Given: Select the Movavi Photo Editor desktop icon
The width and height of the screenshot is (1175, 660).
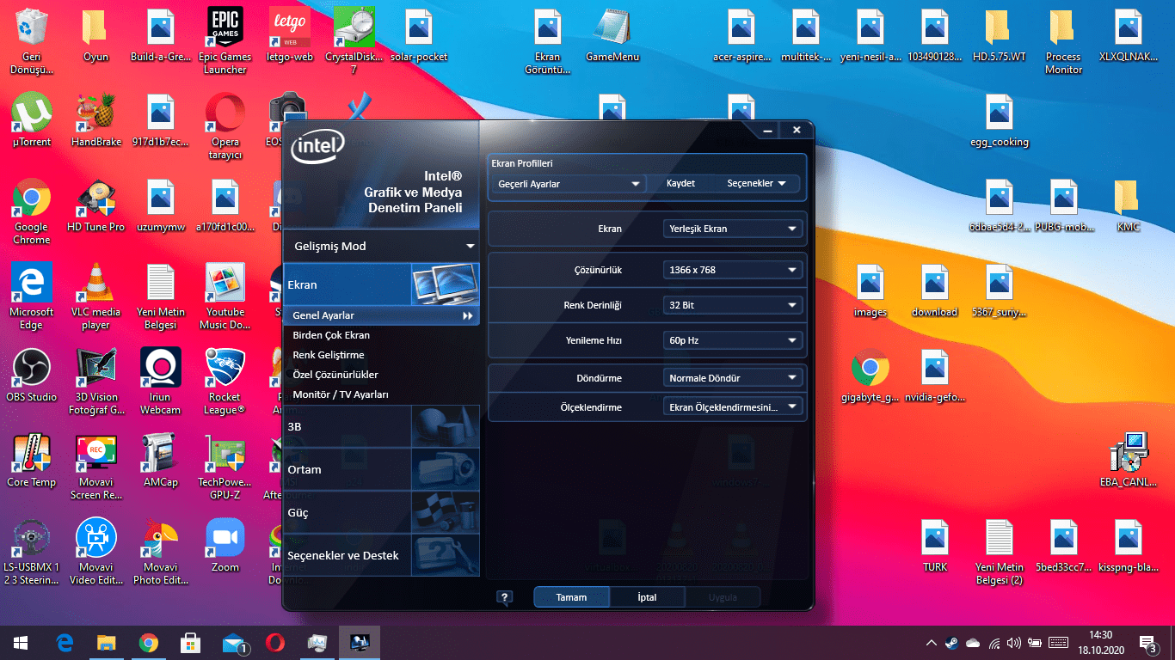Looking at the screenshot, I should (161, 552).
